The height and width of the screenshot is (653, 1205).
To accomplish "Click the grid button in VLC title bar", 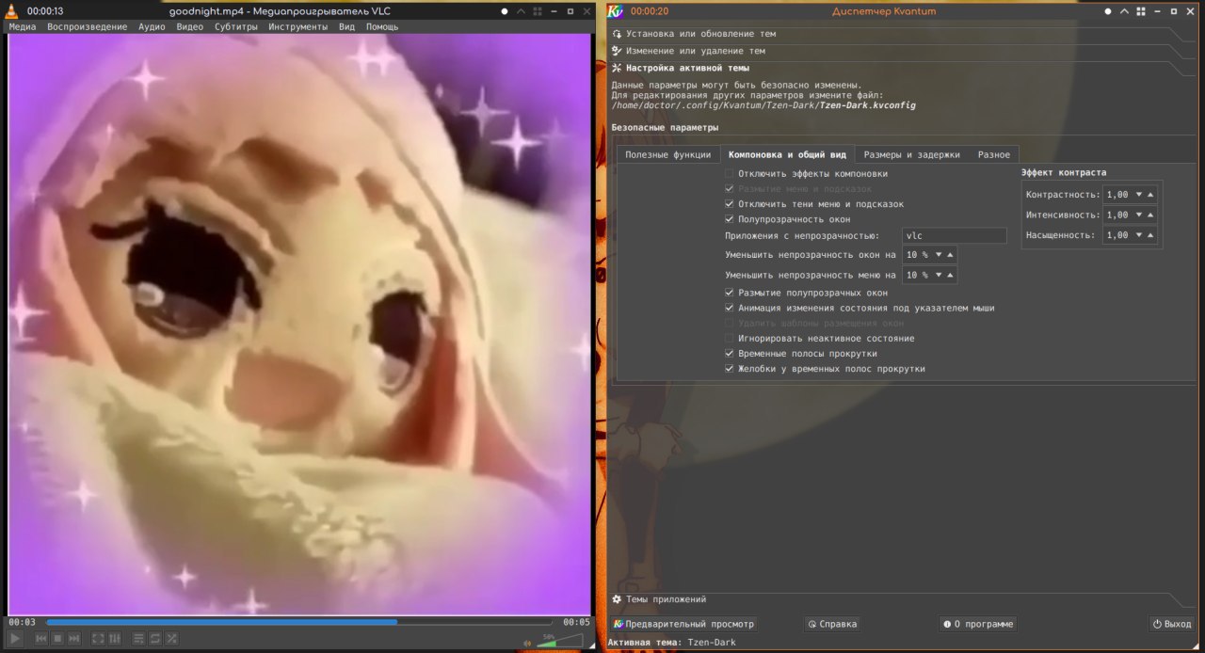I will click(537, 11).
